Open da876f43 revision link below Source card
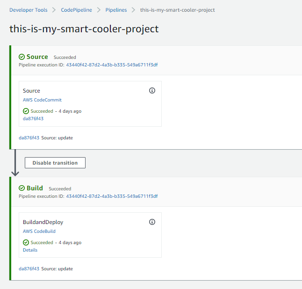Viewport: 302px width, 289px height. pyautogui.click(x=29, y=138)
